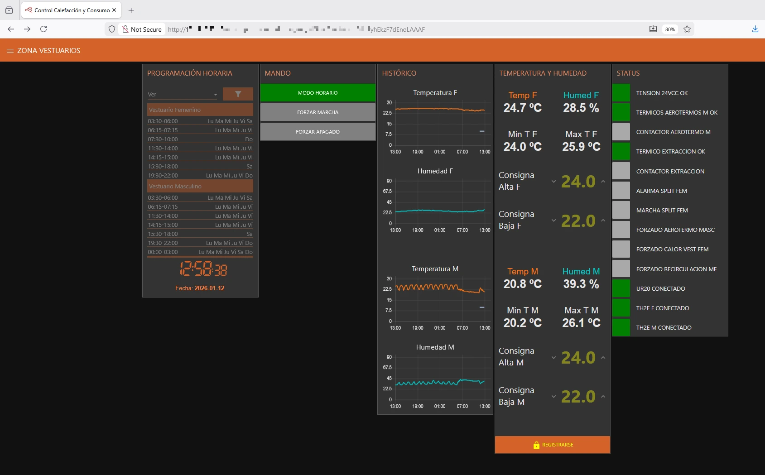Screen dimensions: 765x475
Task: Activate MODO HORARIO mode
Action: 318,93
